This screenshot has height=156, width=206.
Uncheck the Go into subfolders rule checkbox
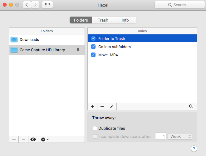(x=93, y=47)
